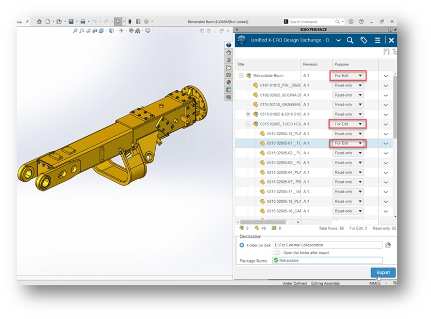Open File Properties icon in top toolbar
431x319 pixels.
tap(138, 22)
